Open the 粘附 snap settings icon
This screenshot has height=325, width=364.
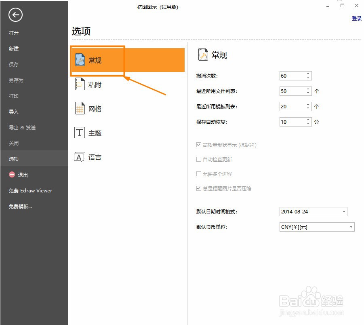(80, 84)
